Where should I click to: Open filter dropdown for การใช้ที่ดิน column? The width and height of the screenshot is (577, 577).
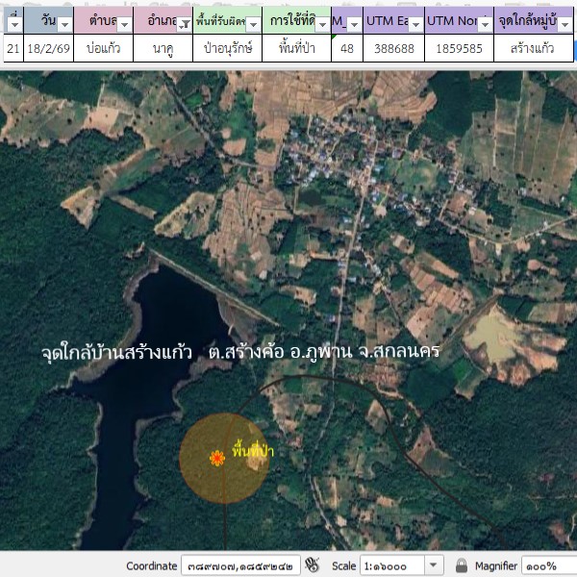coord(321,24)
